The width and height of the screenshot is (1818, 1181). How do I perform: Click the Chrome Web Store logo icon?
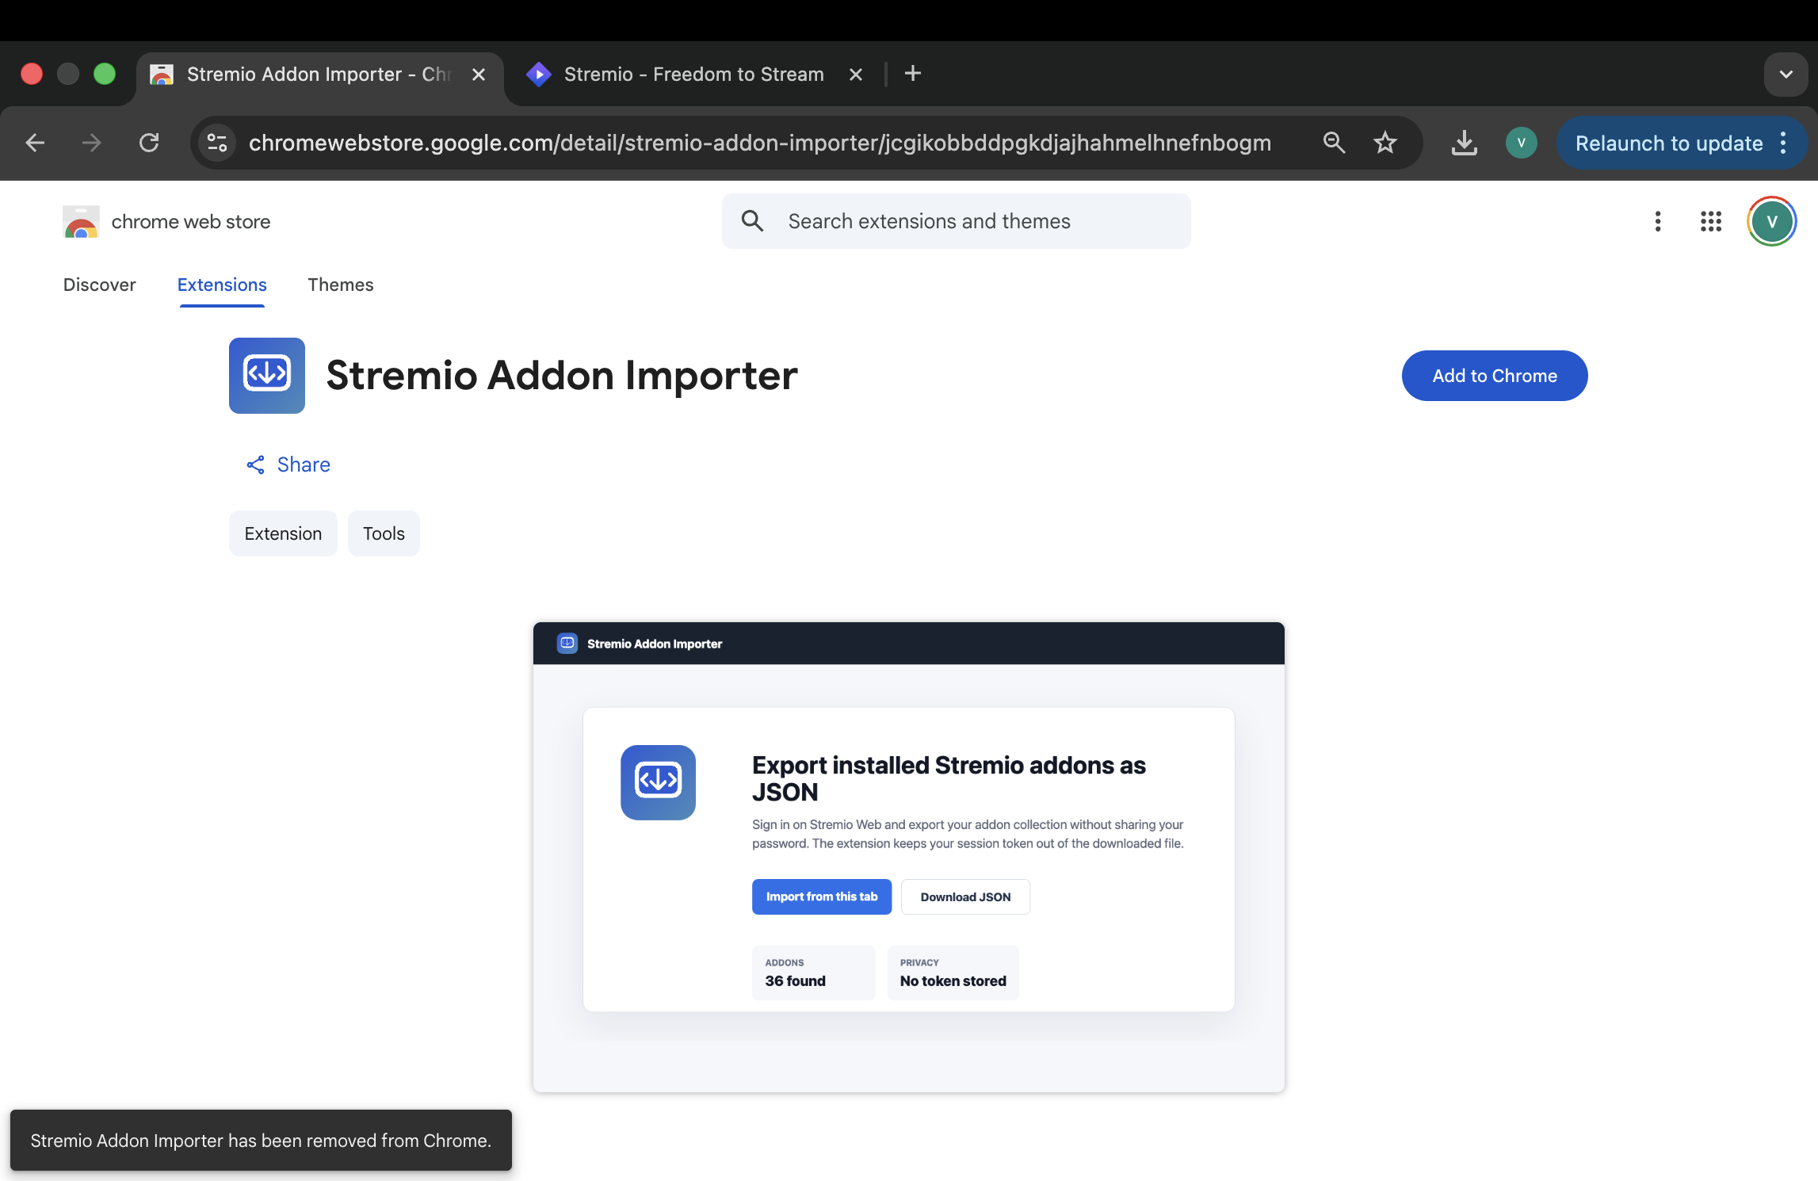pos(81,222)
